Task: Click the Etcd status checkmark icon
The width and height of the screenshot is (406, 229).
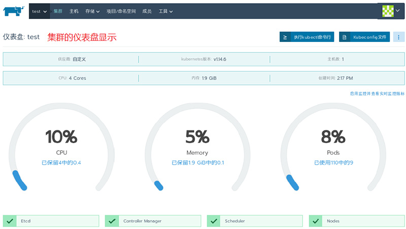Action: (x=10, y=221)
